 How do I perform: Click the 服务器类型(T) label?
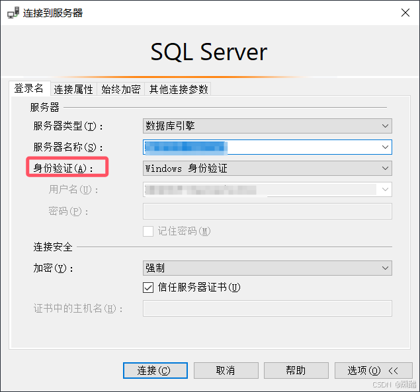click(x=68, y=126)
